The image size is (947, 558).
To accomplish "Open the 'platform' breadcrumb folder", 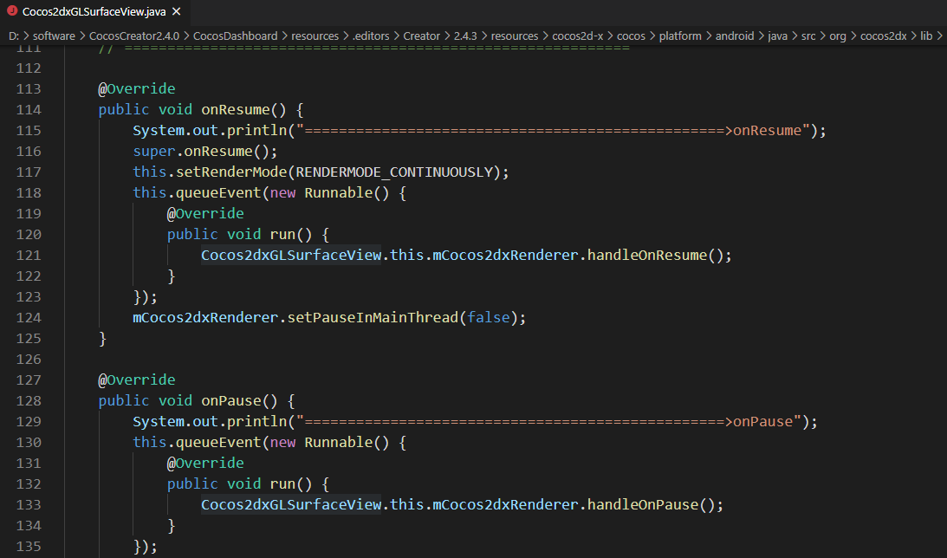I will pyautogui.click(x=680, y=36).
